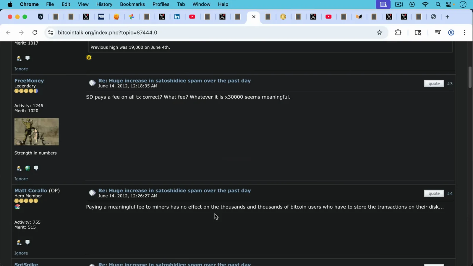Open macOS Spotlight search

point(438,4)
